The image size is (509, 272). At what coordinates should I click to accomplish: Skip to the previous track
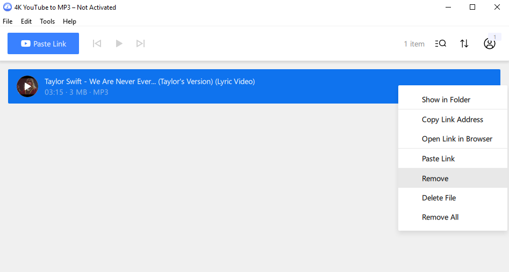point(97,43)
